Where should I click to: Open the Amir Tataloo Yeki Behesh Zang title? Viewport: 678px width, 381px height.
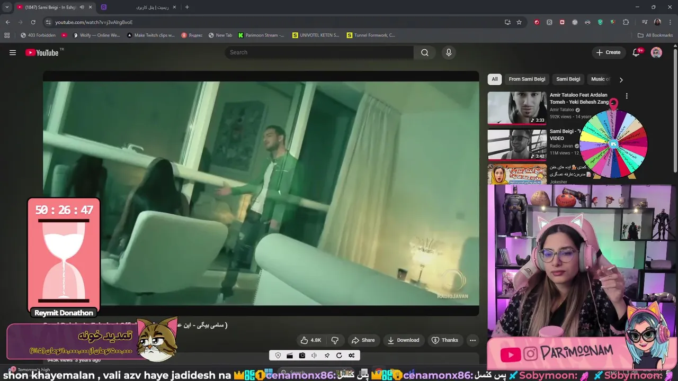pyautogui.click(x=579, y=98)
